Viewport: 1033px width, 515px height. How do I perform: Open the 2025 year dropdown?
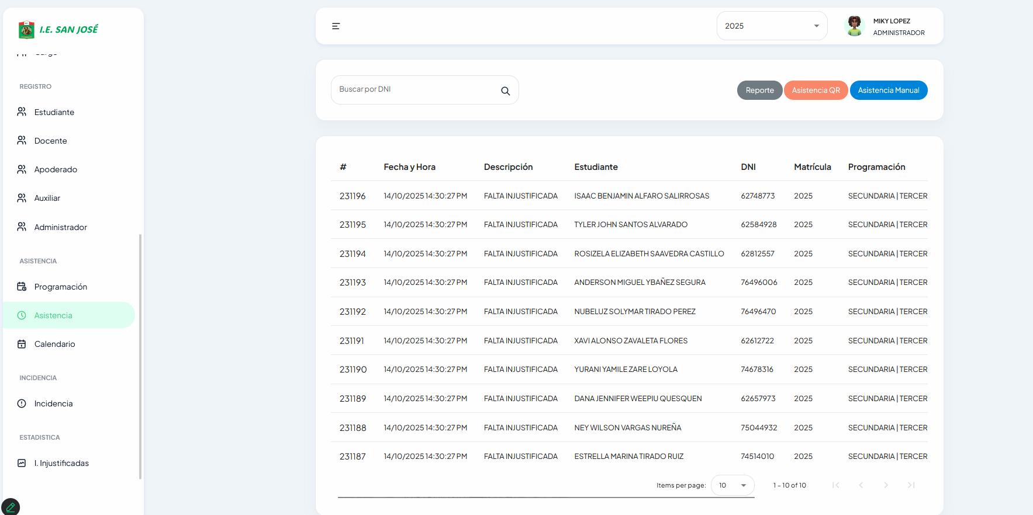click(772, 26)
